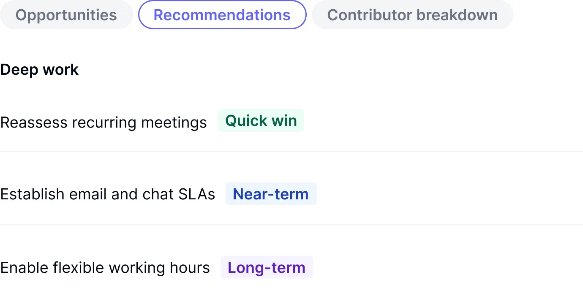Open the Enable flexible working hours recommendation
The width and height of the screenshot is (583, 299).
(105, 268)
